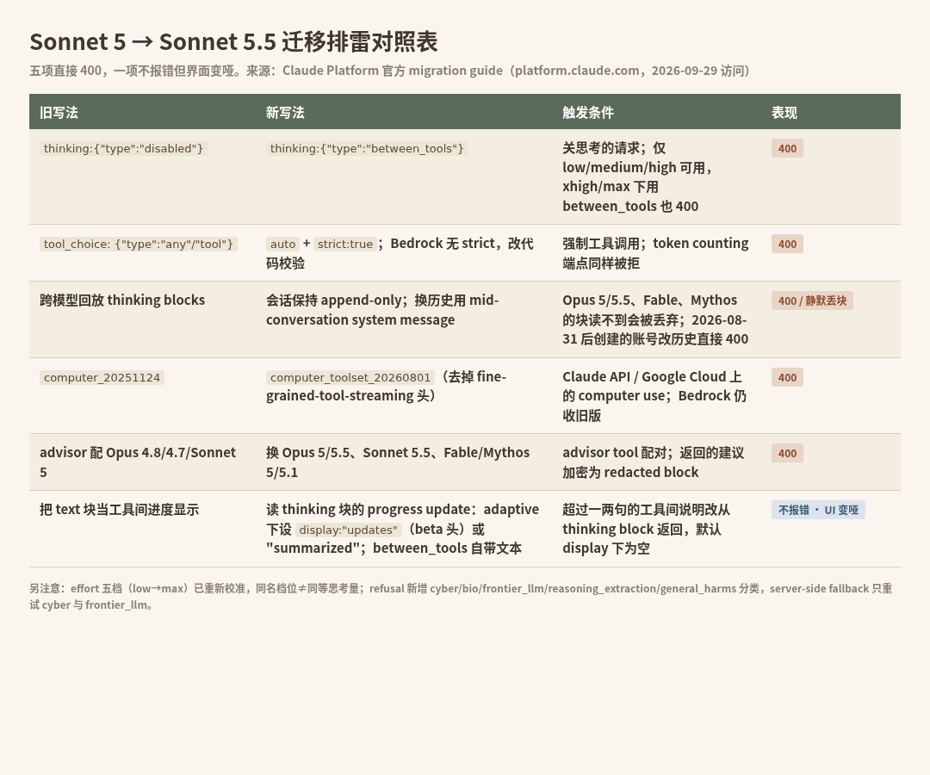Click the '400 / 静默丢块' badge

point(812,301)
